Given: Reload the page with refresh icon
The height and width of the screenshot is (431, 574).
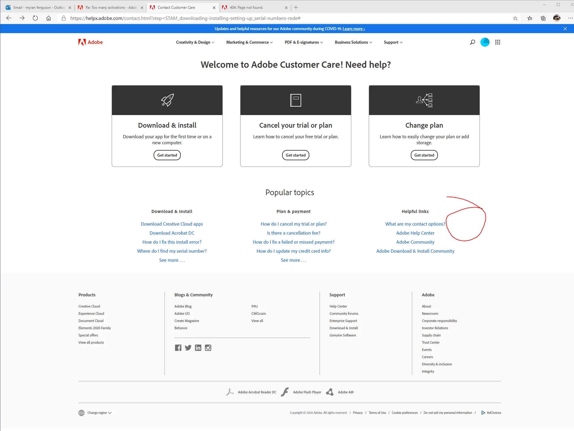Looking at the screenshot, I should (x=35, y=18).
